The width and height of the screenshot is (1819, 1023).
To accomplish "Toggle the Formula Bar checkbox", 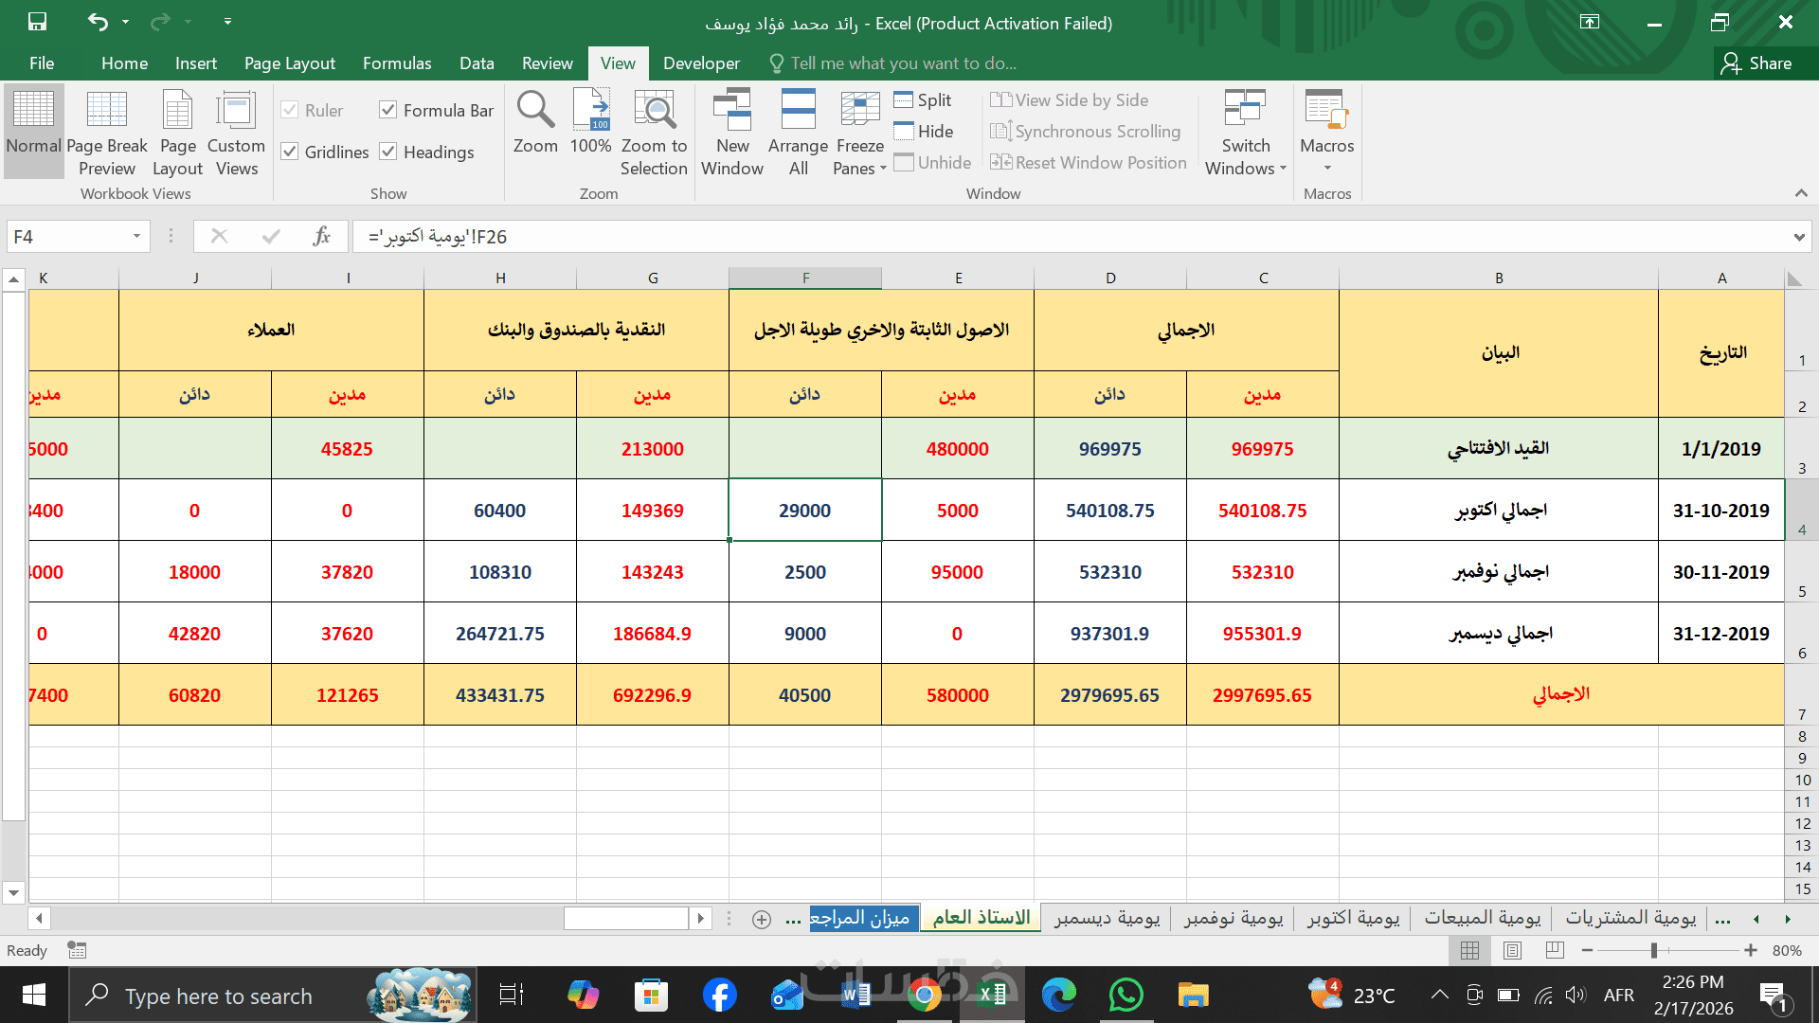I will click(x=387, y=110).
